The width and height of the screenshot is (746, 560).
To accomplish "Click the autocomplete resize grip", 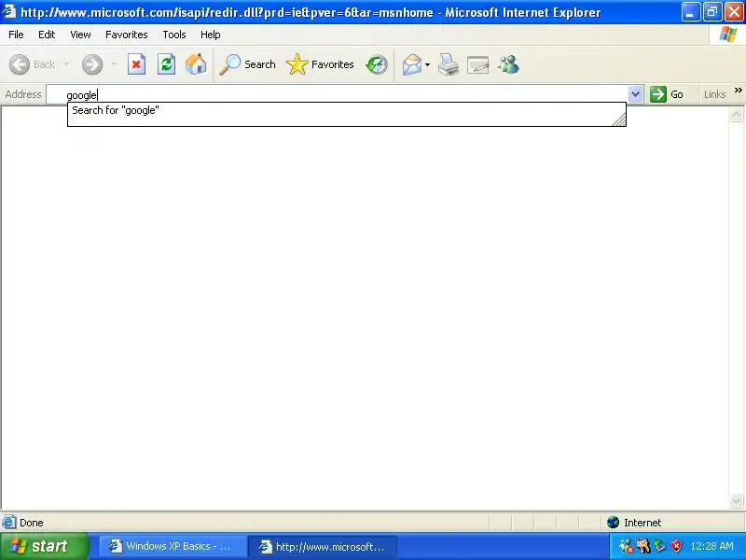I will pos(619,119).
